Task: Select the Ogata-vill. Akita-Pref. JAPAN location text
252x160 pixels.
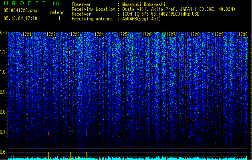Action: point(179,9)
